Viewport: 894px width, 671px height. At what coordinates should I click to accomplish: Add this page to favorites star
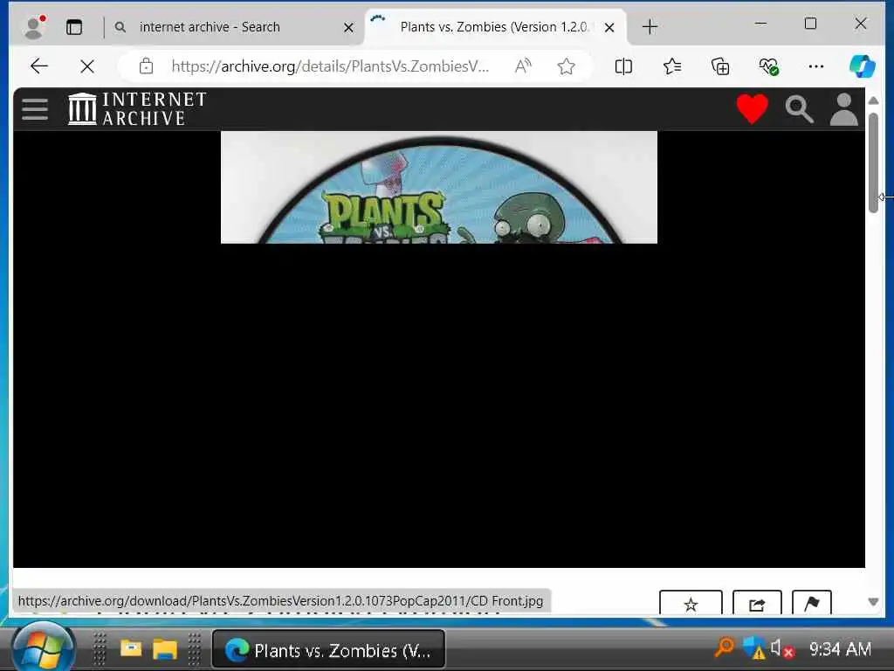click(x=566, y=66)
